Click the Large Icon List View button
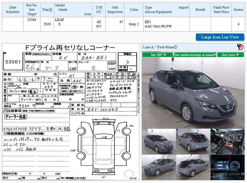This screenshot has width=247, height=183. [x=220, y=37]
